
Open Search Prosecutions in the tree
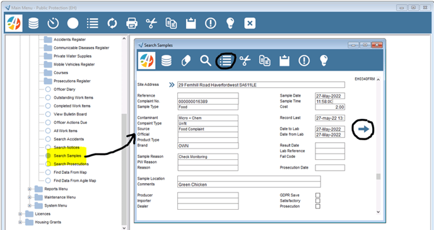click(71, 164)
